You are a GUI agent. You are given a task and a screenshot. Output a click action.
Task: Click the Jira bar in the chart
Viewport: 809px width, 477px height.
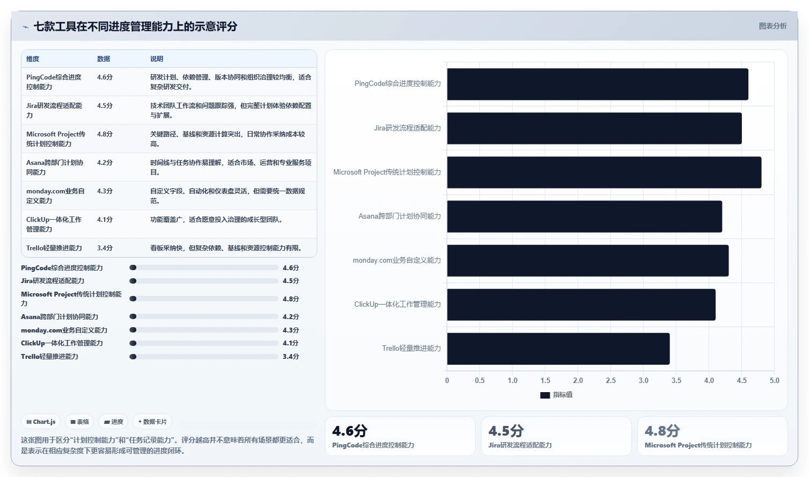(594, 128)
